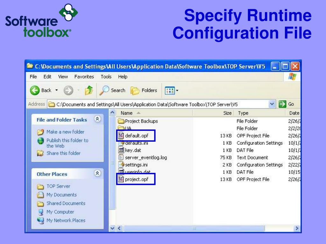Click Make a new folder link

65,132
